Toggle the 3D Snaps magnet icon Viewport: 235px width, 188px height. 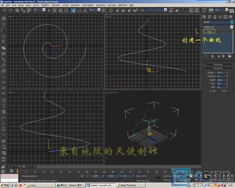click(x=117, y=11)
